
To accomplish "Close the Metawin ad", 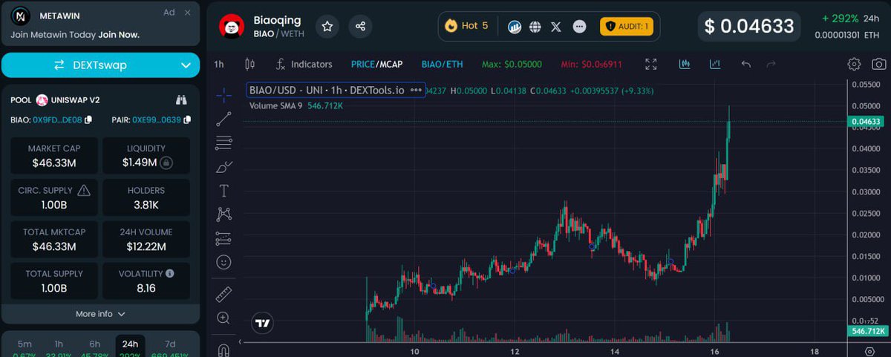I will pos(188,13).
